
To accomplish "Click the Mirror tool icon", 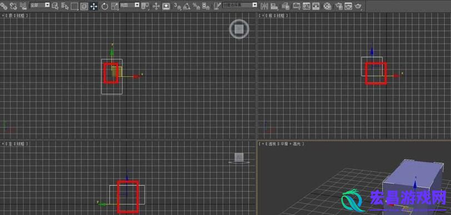I will pos(264,6).
